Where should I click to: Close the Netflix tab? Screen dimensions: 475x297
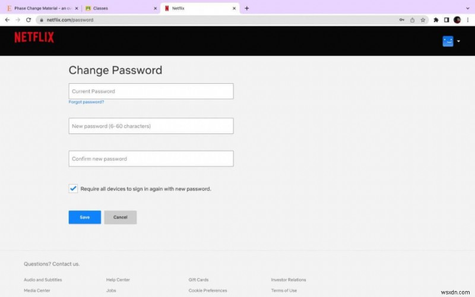(x=234, y=8)
